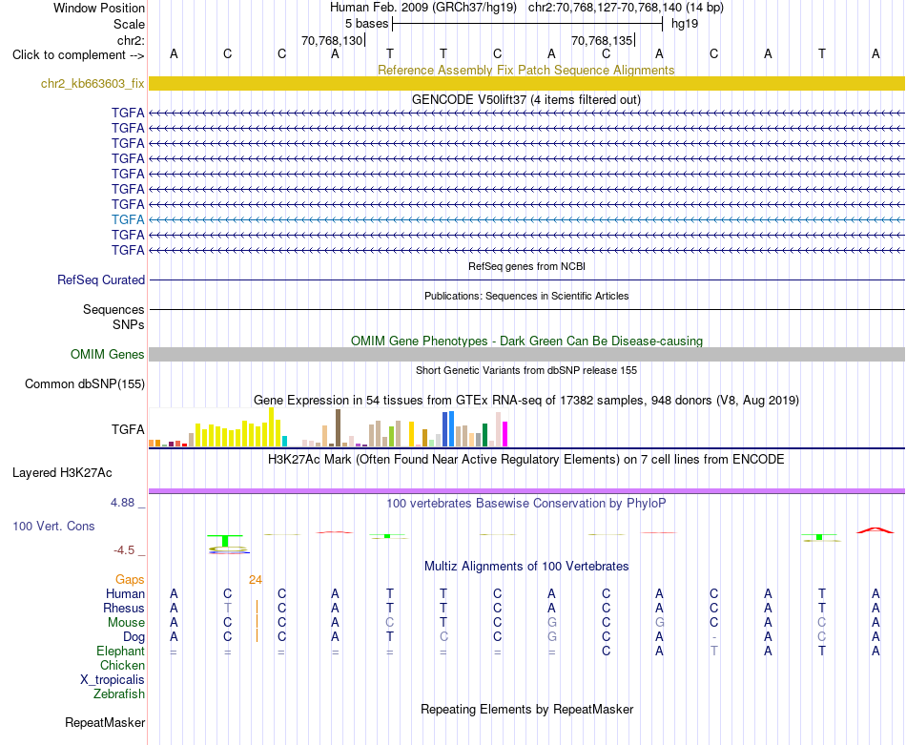The width and height of the screenshot is (906, 745).
Task: Click the Layered H3K27Ac label
Action: coord(62,473)
